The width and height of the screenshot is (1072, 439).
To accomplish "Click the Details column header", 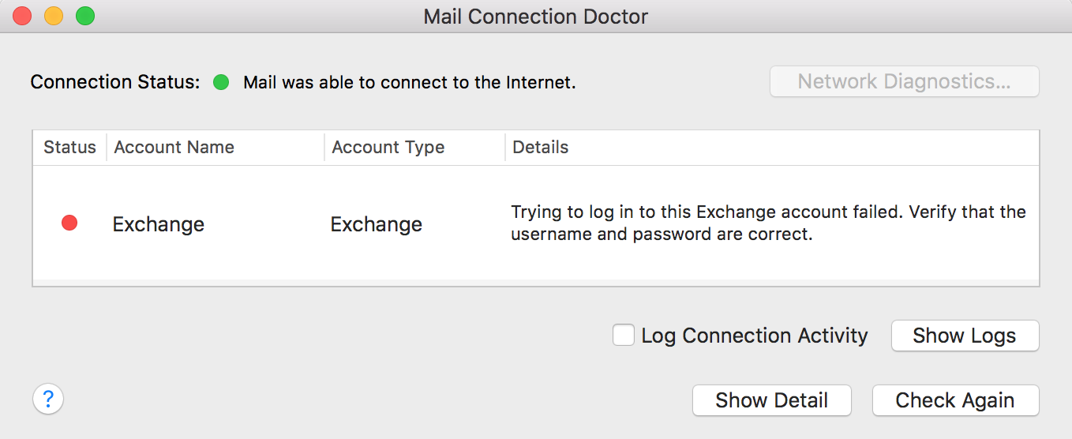I will coord(541,148).
